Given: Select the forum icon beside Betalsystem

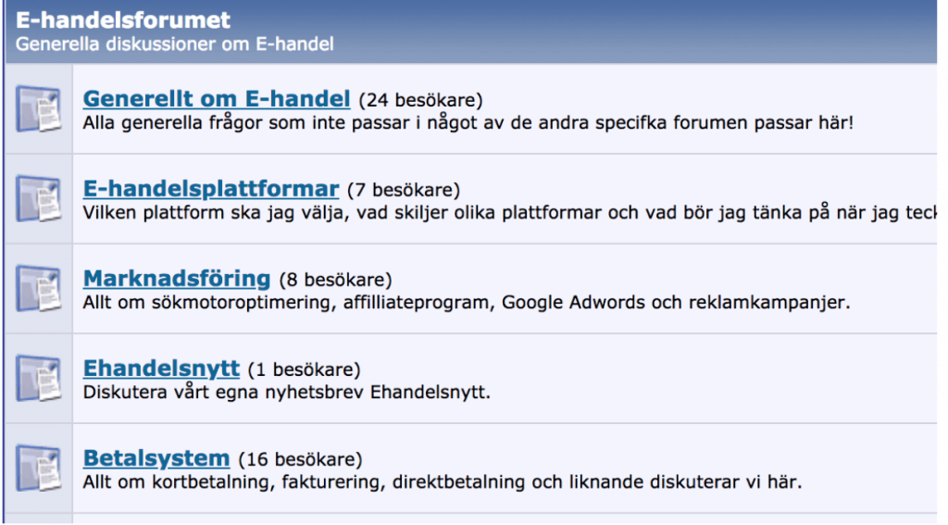Looking at the screenshot, I should coord(39,469).
